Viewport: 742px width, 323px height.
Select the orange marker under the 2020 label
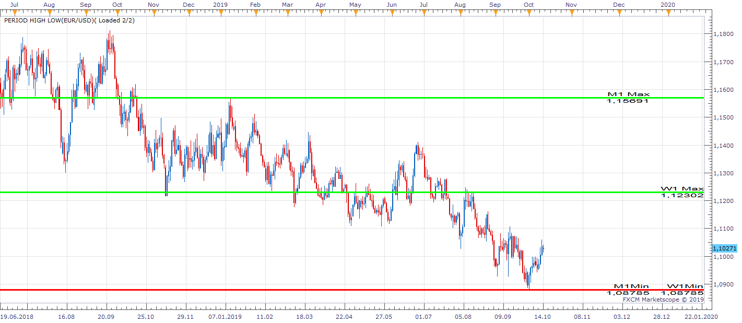pos(668,13)
